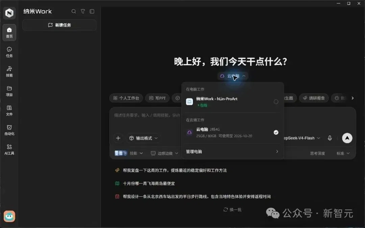Screen dimensions: 365x228
Task: Click the cube icon chip next to 写PPT
Action: point(177,98)
